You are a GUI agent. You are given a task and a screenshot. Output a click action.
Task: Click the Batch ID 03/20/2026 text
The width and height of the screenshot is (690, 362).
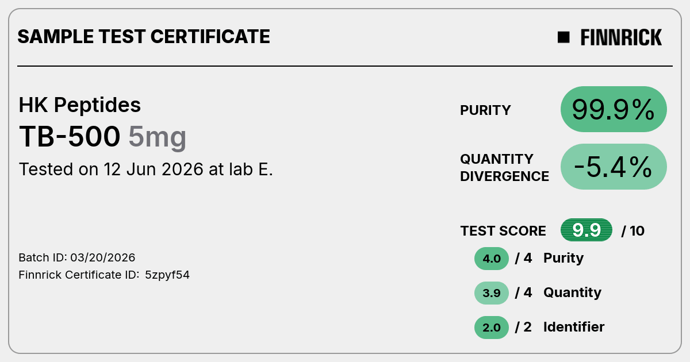[x=77, y=257]
